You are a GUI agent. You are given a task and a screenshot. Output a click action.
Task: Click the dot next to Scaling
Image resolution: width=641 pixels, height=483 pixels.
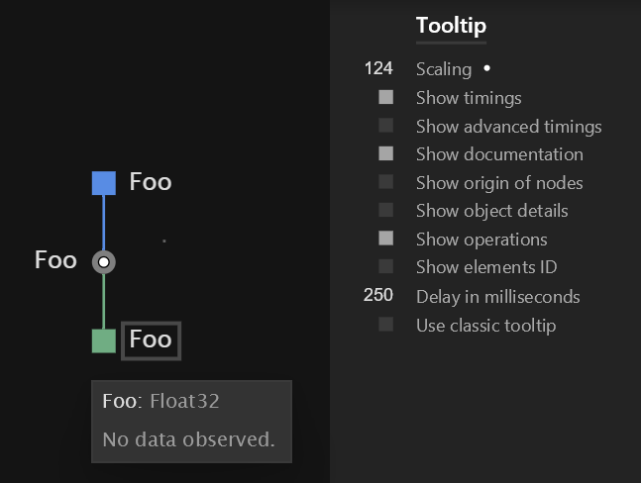(x=486, y=68)
